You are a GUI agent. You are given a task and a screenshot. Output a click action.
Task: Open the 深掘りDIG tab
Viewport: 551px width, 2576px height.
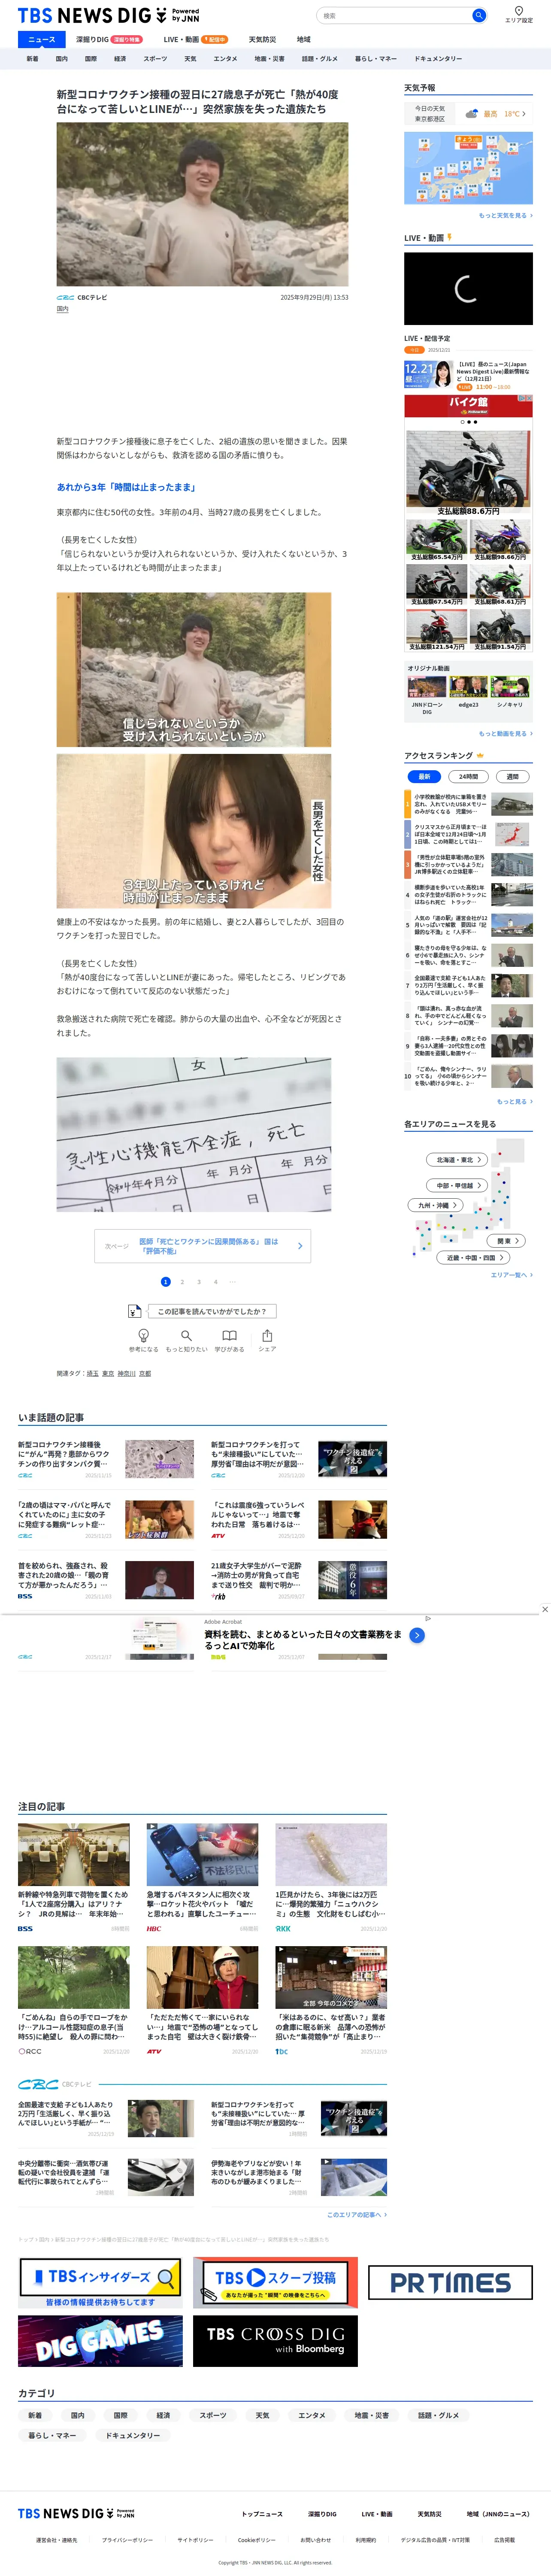(x=108, y=40)
